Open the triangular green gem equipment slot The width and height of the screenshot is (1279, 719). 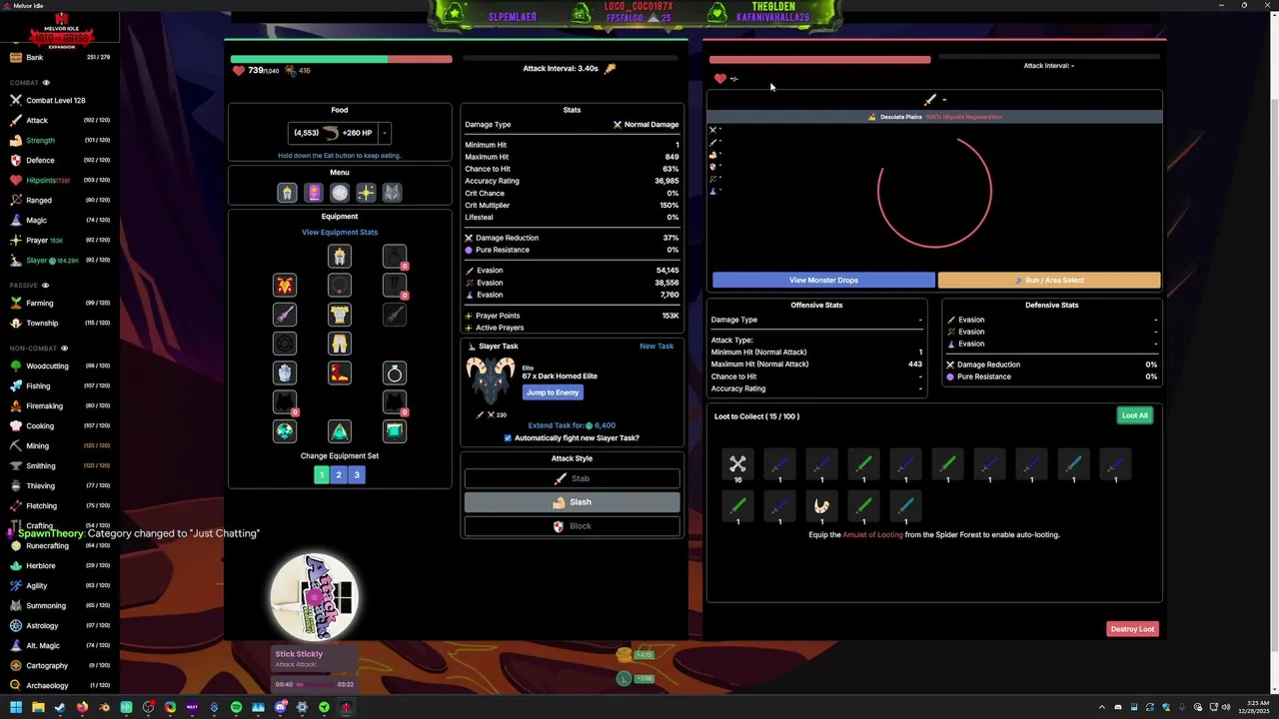pyautogui.click(x=340, y=431)
